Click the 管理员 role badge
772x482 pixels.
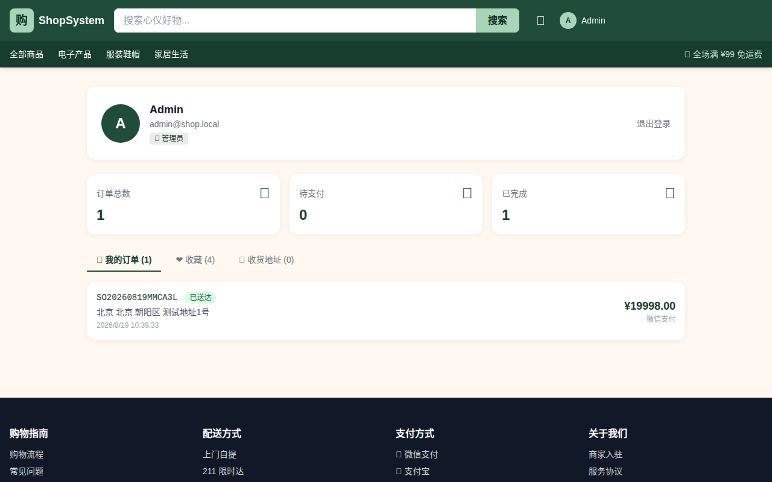coord(169,139)
